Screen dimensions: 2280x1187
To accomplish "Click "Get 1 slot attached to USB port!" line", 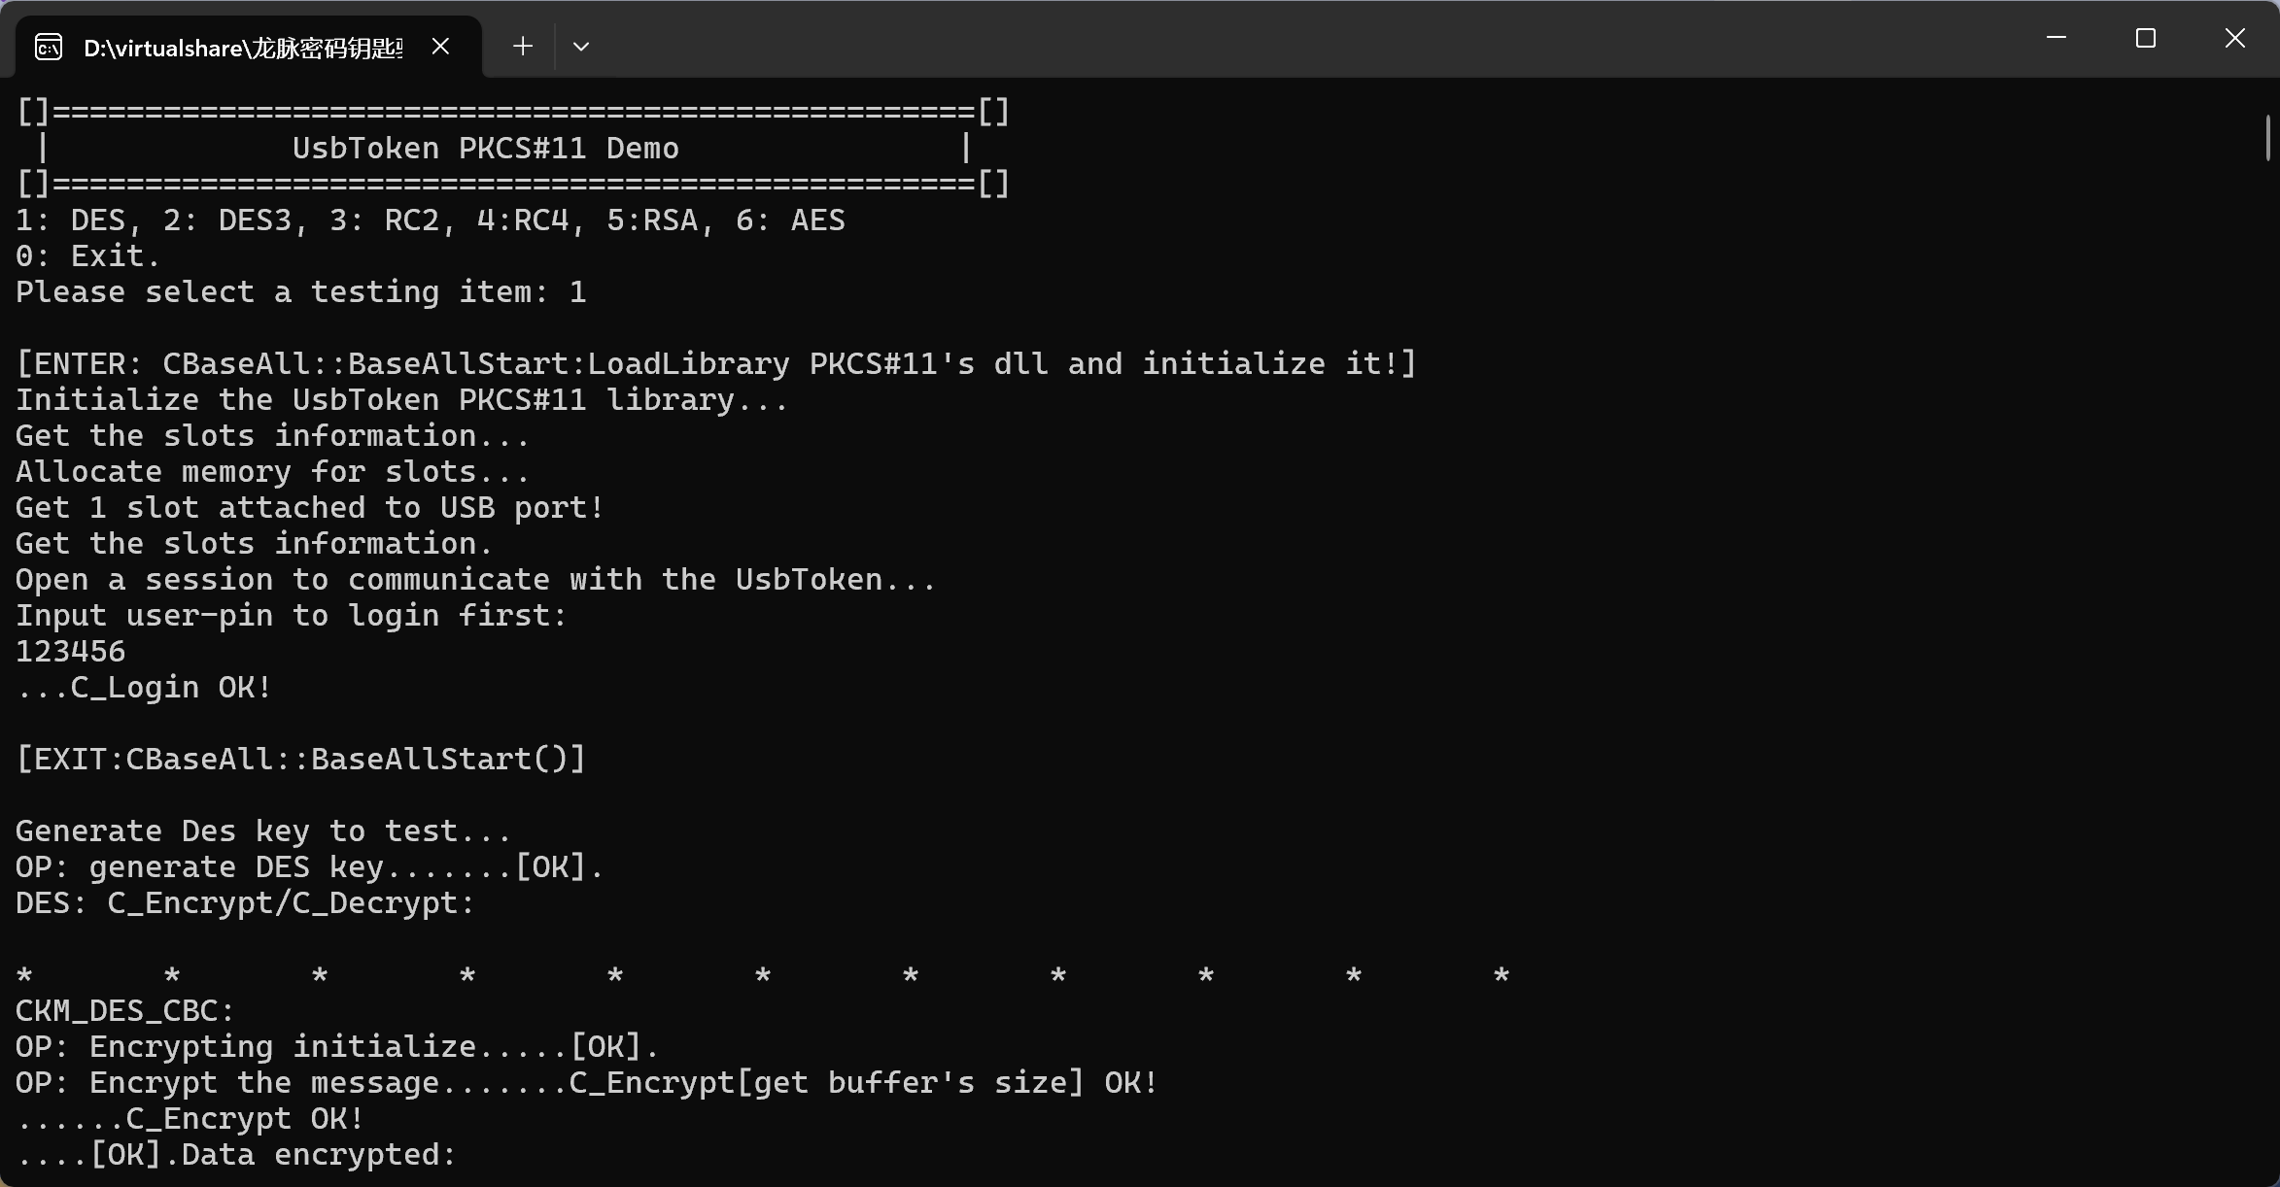I will [x=310, y=508].
